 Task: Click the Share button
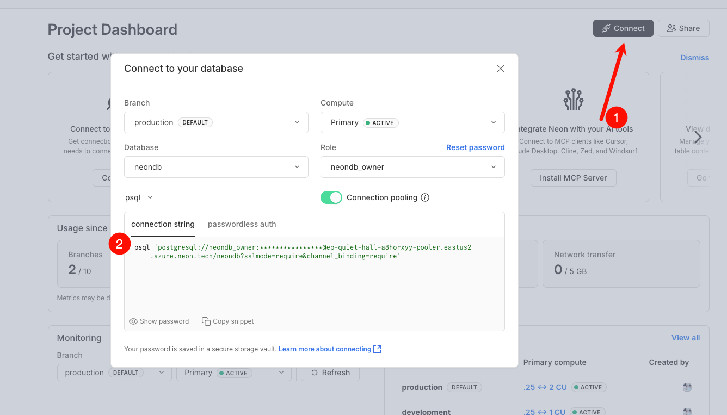[683, 28]
